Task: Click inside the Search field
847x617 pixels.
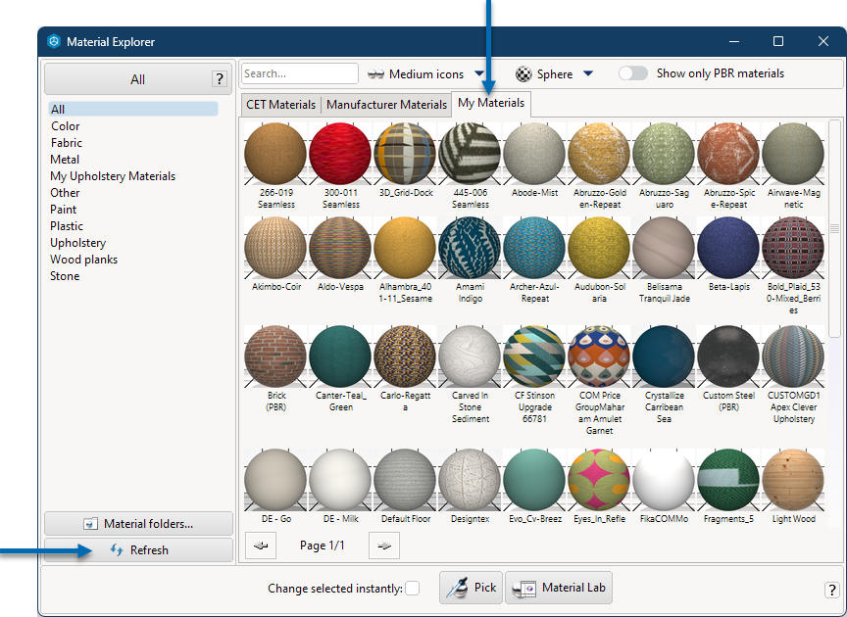Action: click(299, 72)
